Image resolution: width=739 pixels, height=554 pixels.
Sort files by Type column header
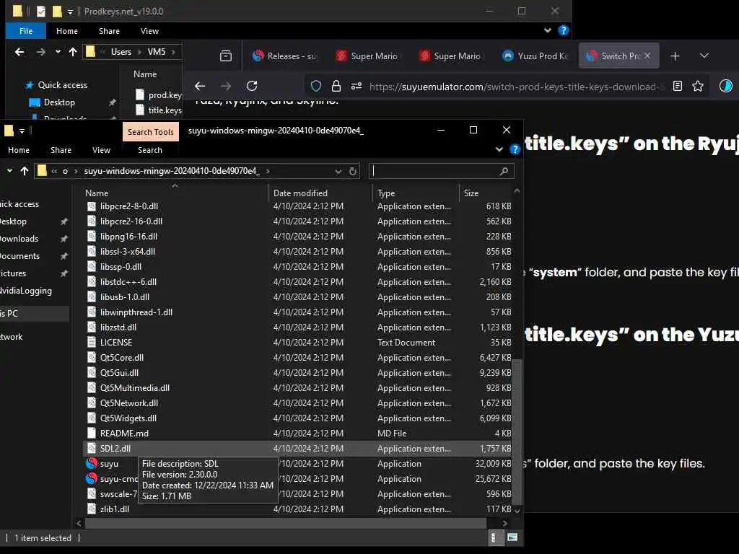click(386, 193)
